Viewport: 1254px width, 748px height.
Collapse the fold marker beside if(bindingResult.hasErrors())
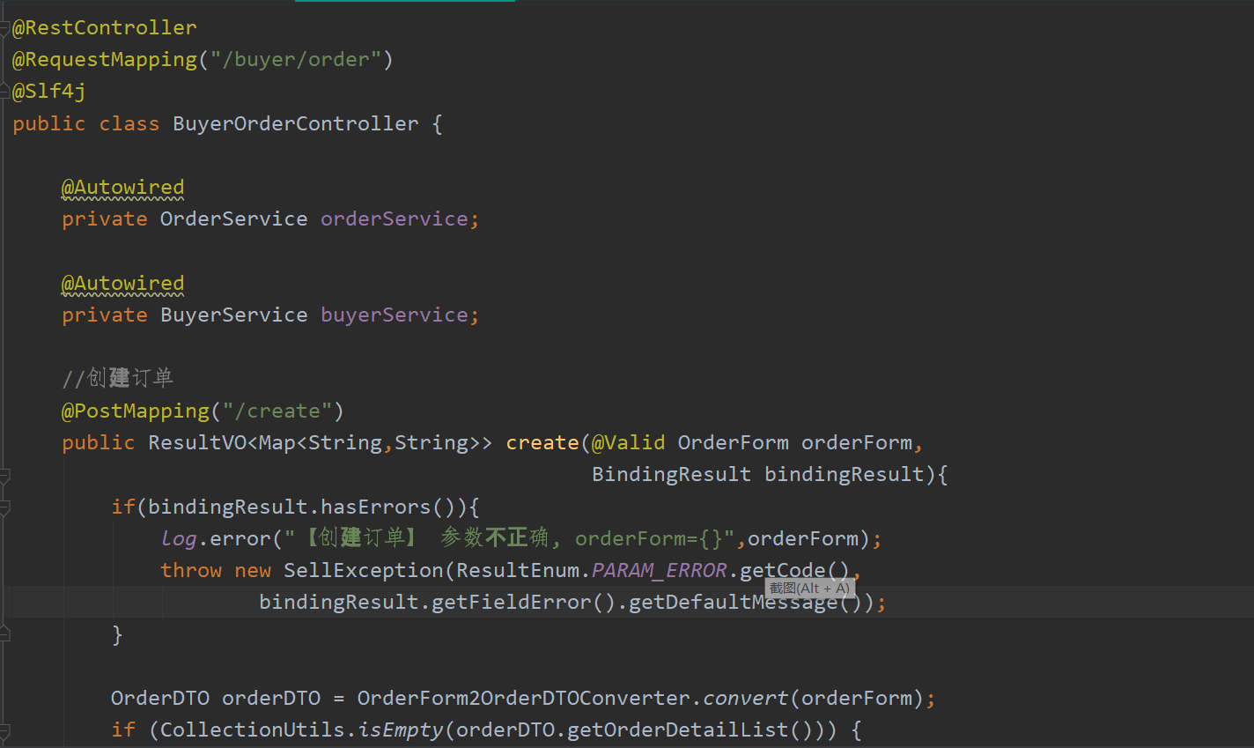[4, 508]
